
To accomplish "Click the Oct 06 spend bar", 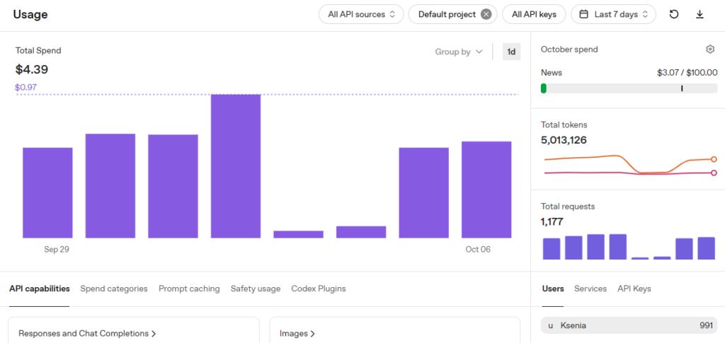I will 486,190.
